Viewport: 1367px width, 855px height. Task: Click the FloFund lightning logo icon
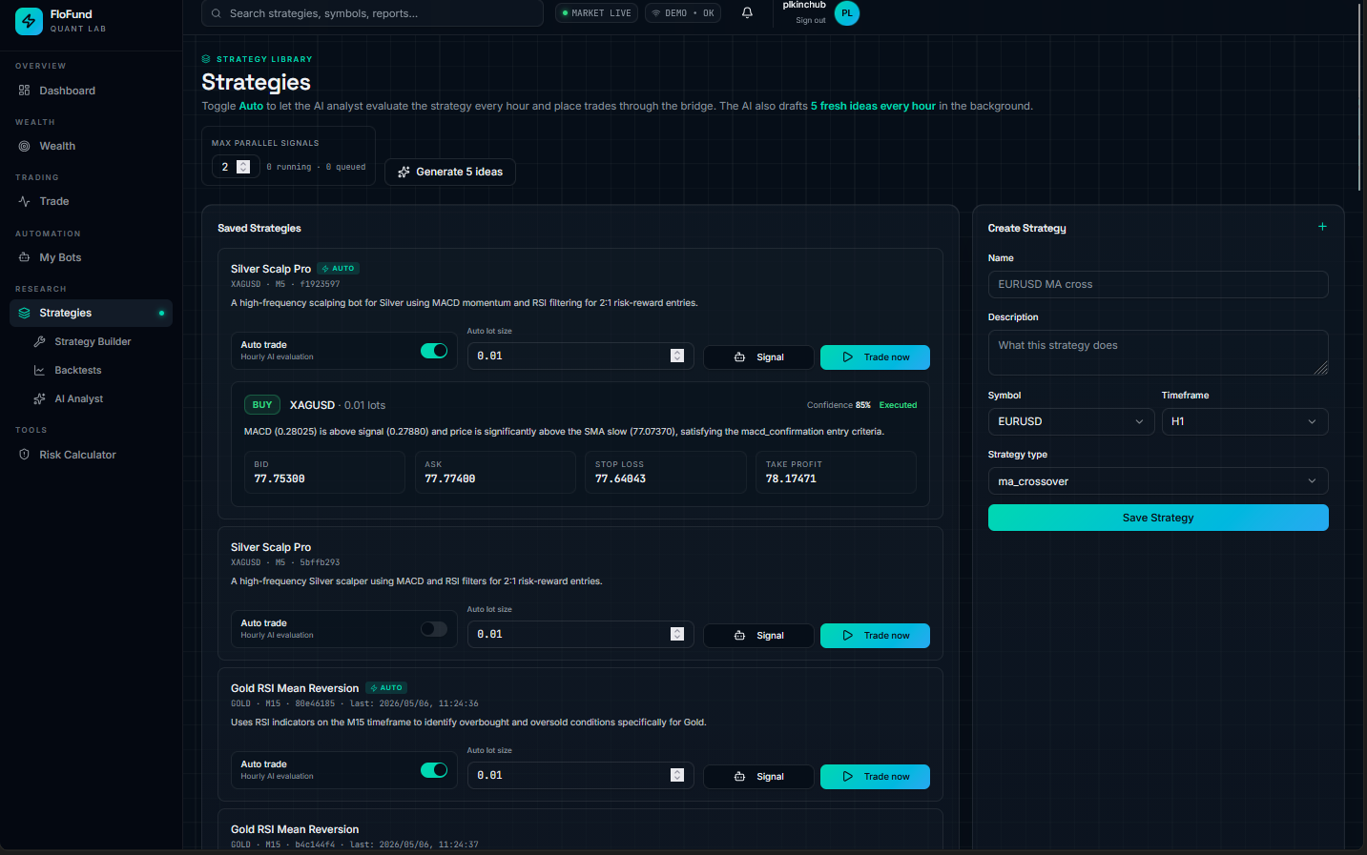tap(30, 21)
